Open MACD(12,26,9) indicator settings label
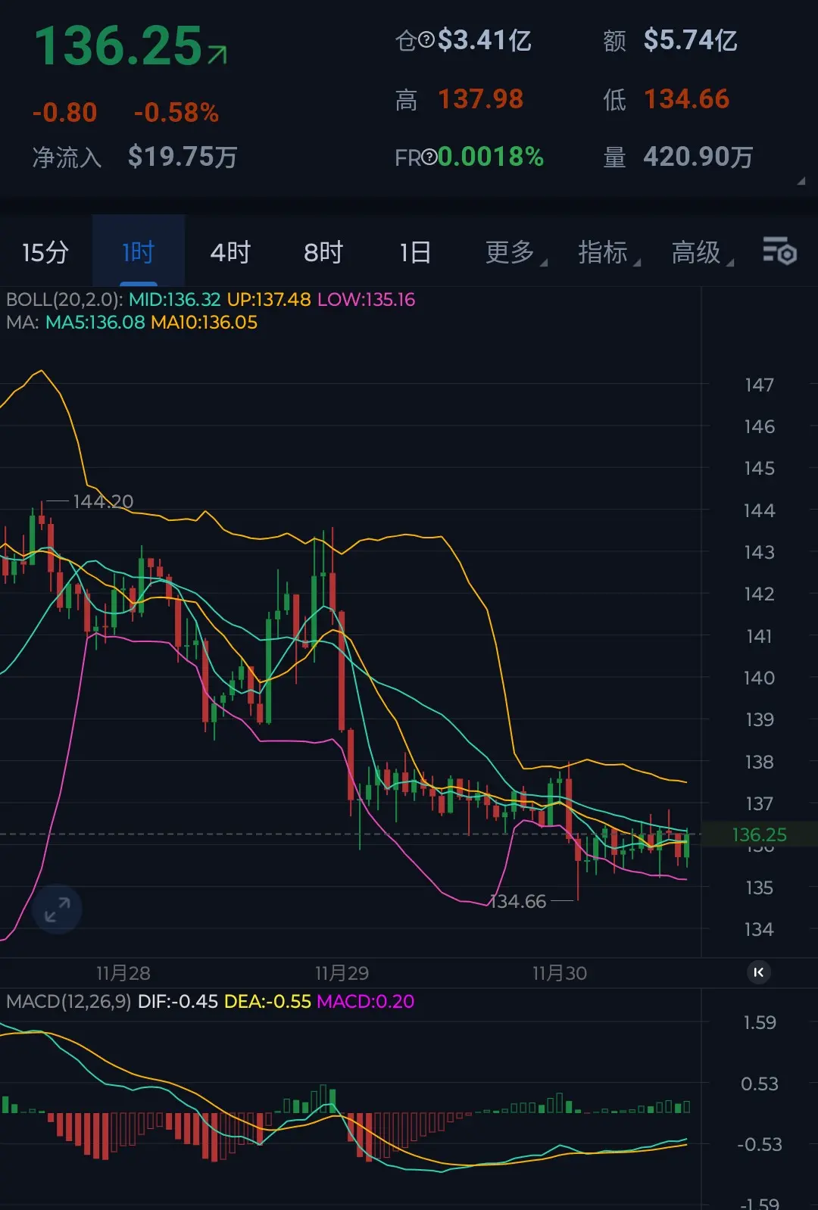 click(69, 1001)
